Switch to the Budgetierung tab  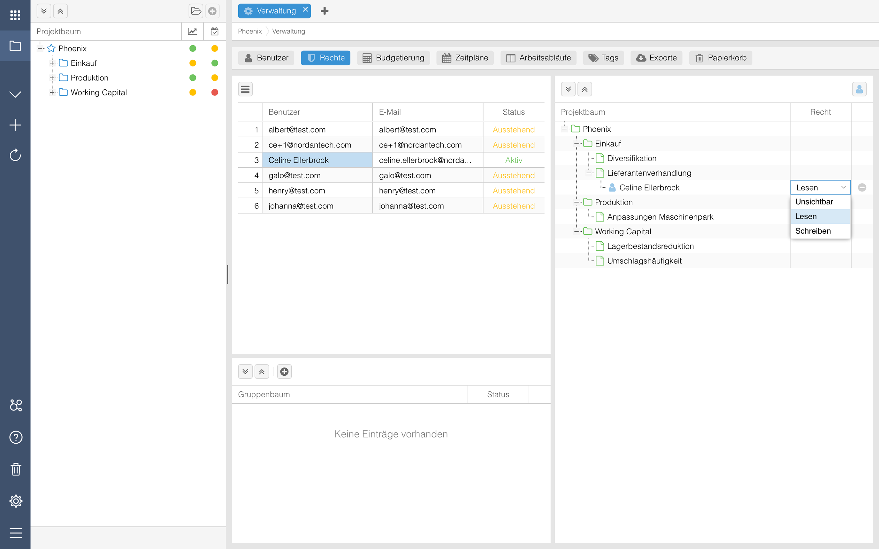point(394,58)
